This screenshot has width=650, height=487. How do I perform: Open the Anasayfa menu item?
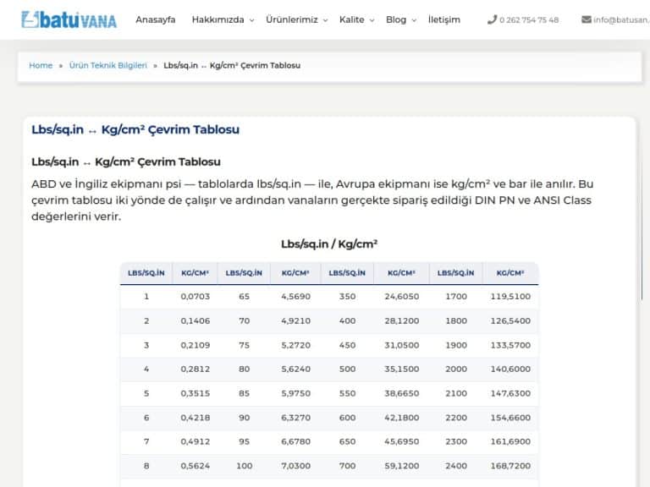(156, 19)
